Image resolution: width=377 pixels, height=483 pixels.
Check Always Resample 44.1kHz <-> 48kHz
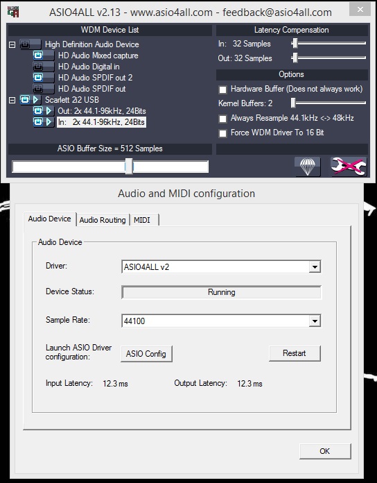click(x=222, y=119)
